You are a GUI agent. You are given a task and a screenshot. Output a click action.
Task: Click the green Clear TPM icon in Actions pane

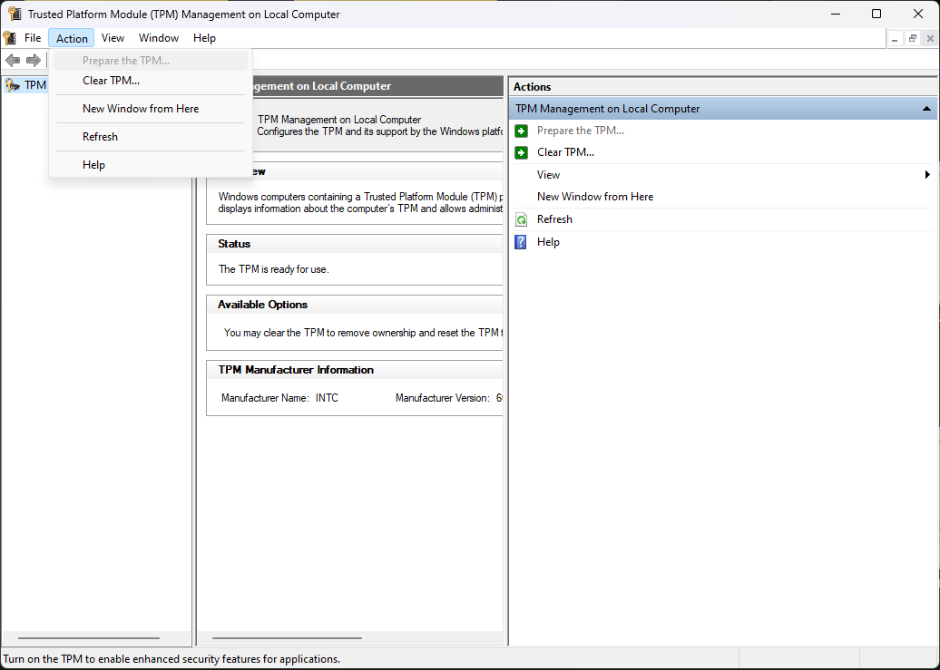click(521, 152)
